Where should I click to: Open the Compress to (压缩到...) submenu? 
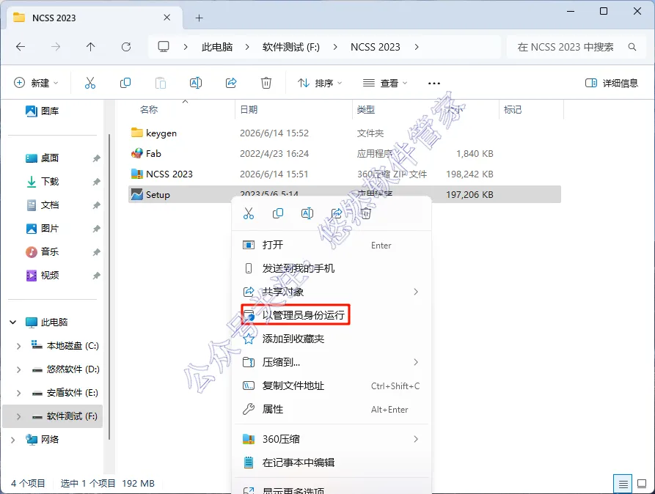(x=332, y=362)
